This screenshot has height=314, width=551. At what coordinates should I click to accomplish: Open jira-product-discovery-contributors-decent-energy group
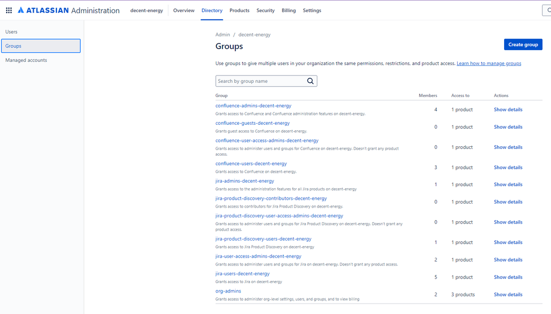pos(271,199)
